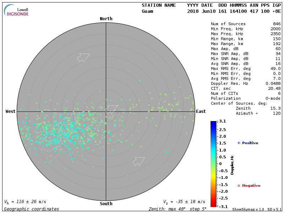Screen dimensions: 284x213
Task: Select the West label on the skymap
Action: [11, 111]
